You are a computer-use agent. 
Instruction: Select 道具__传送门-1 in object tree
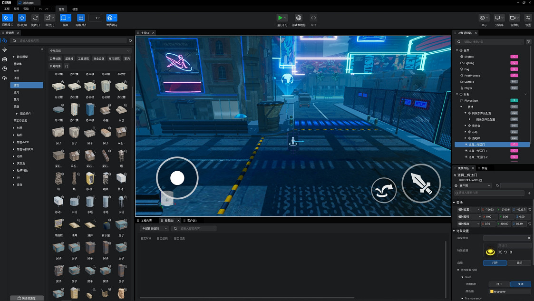(477, 150)
